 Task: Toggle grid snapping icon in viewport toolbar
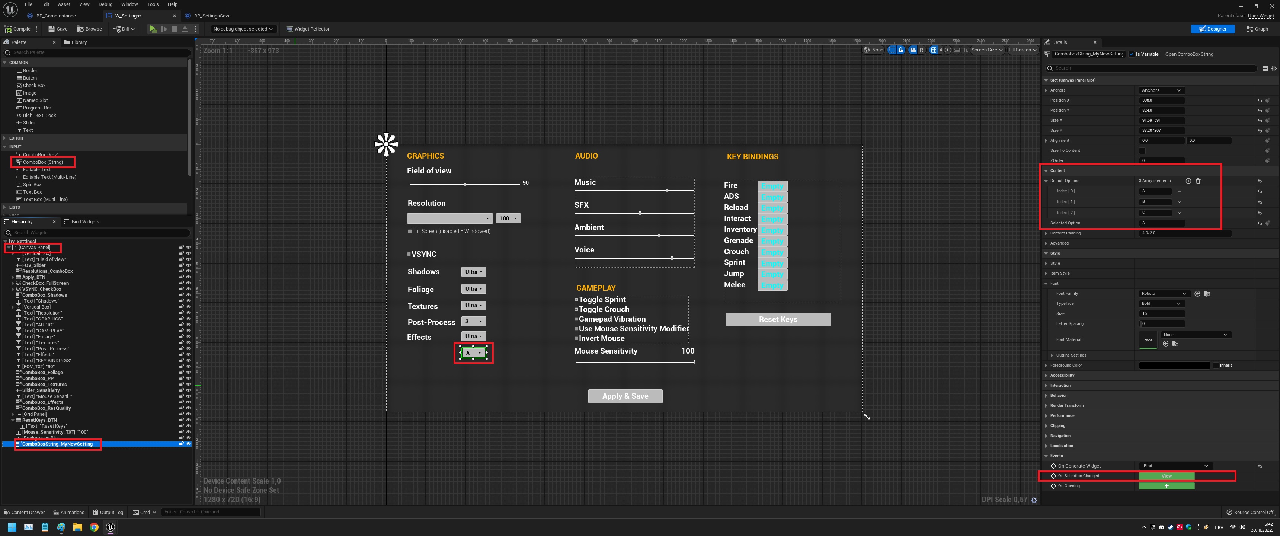934,50
